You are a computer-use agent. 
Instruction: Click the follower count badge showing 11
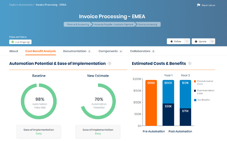click(x=187, y=41)
